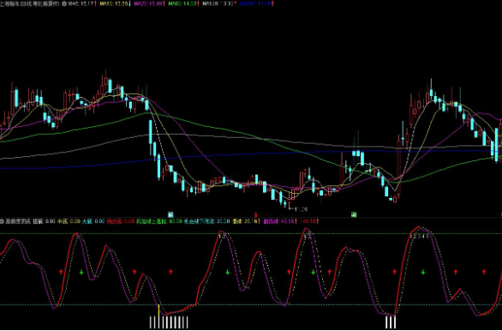
Task: Click the yellow vertical signal bar in the indicator panel
Action: 158,311
